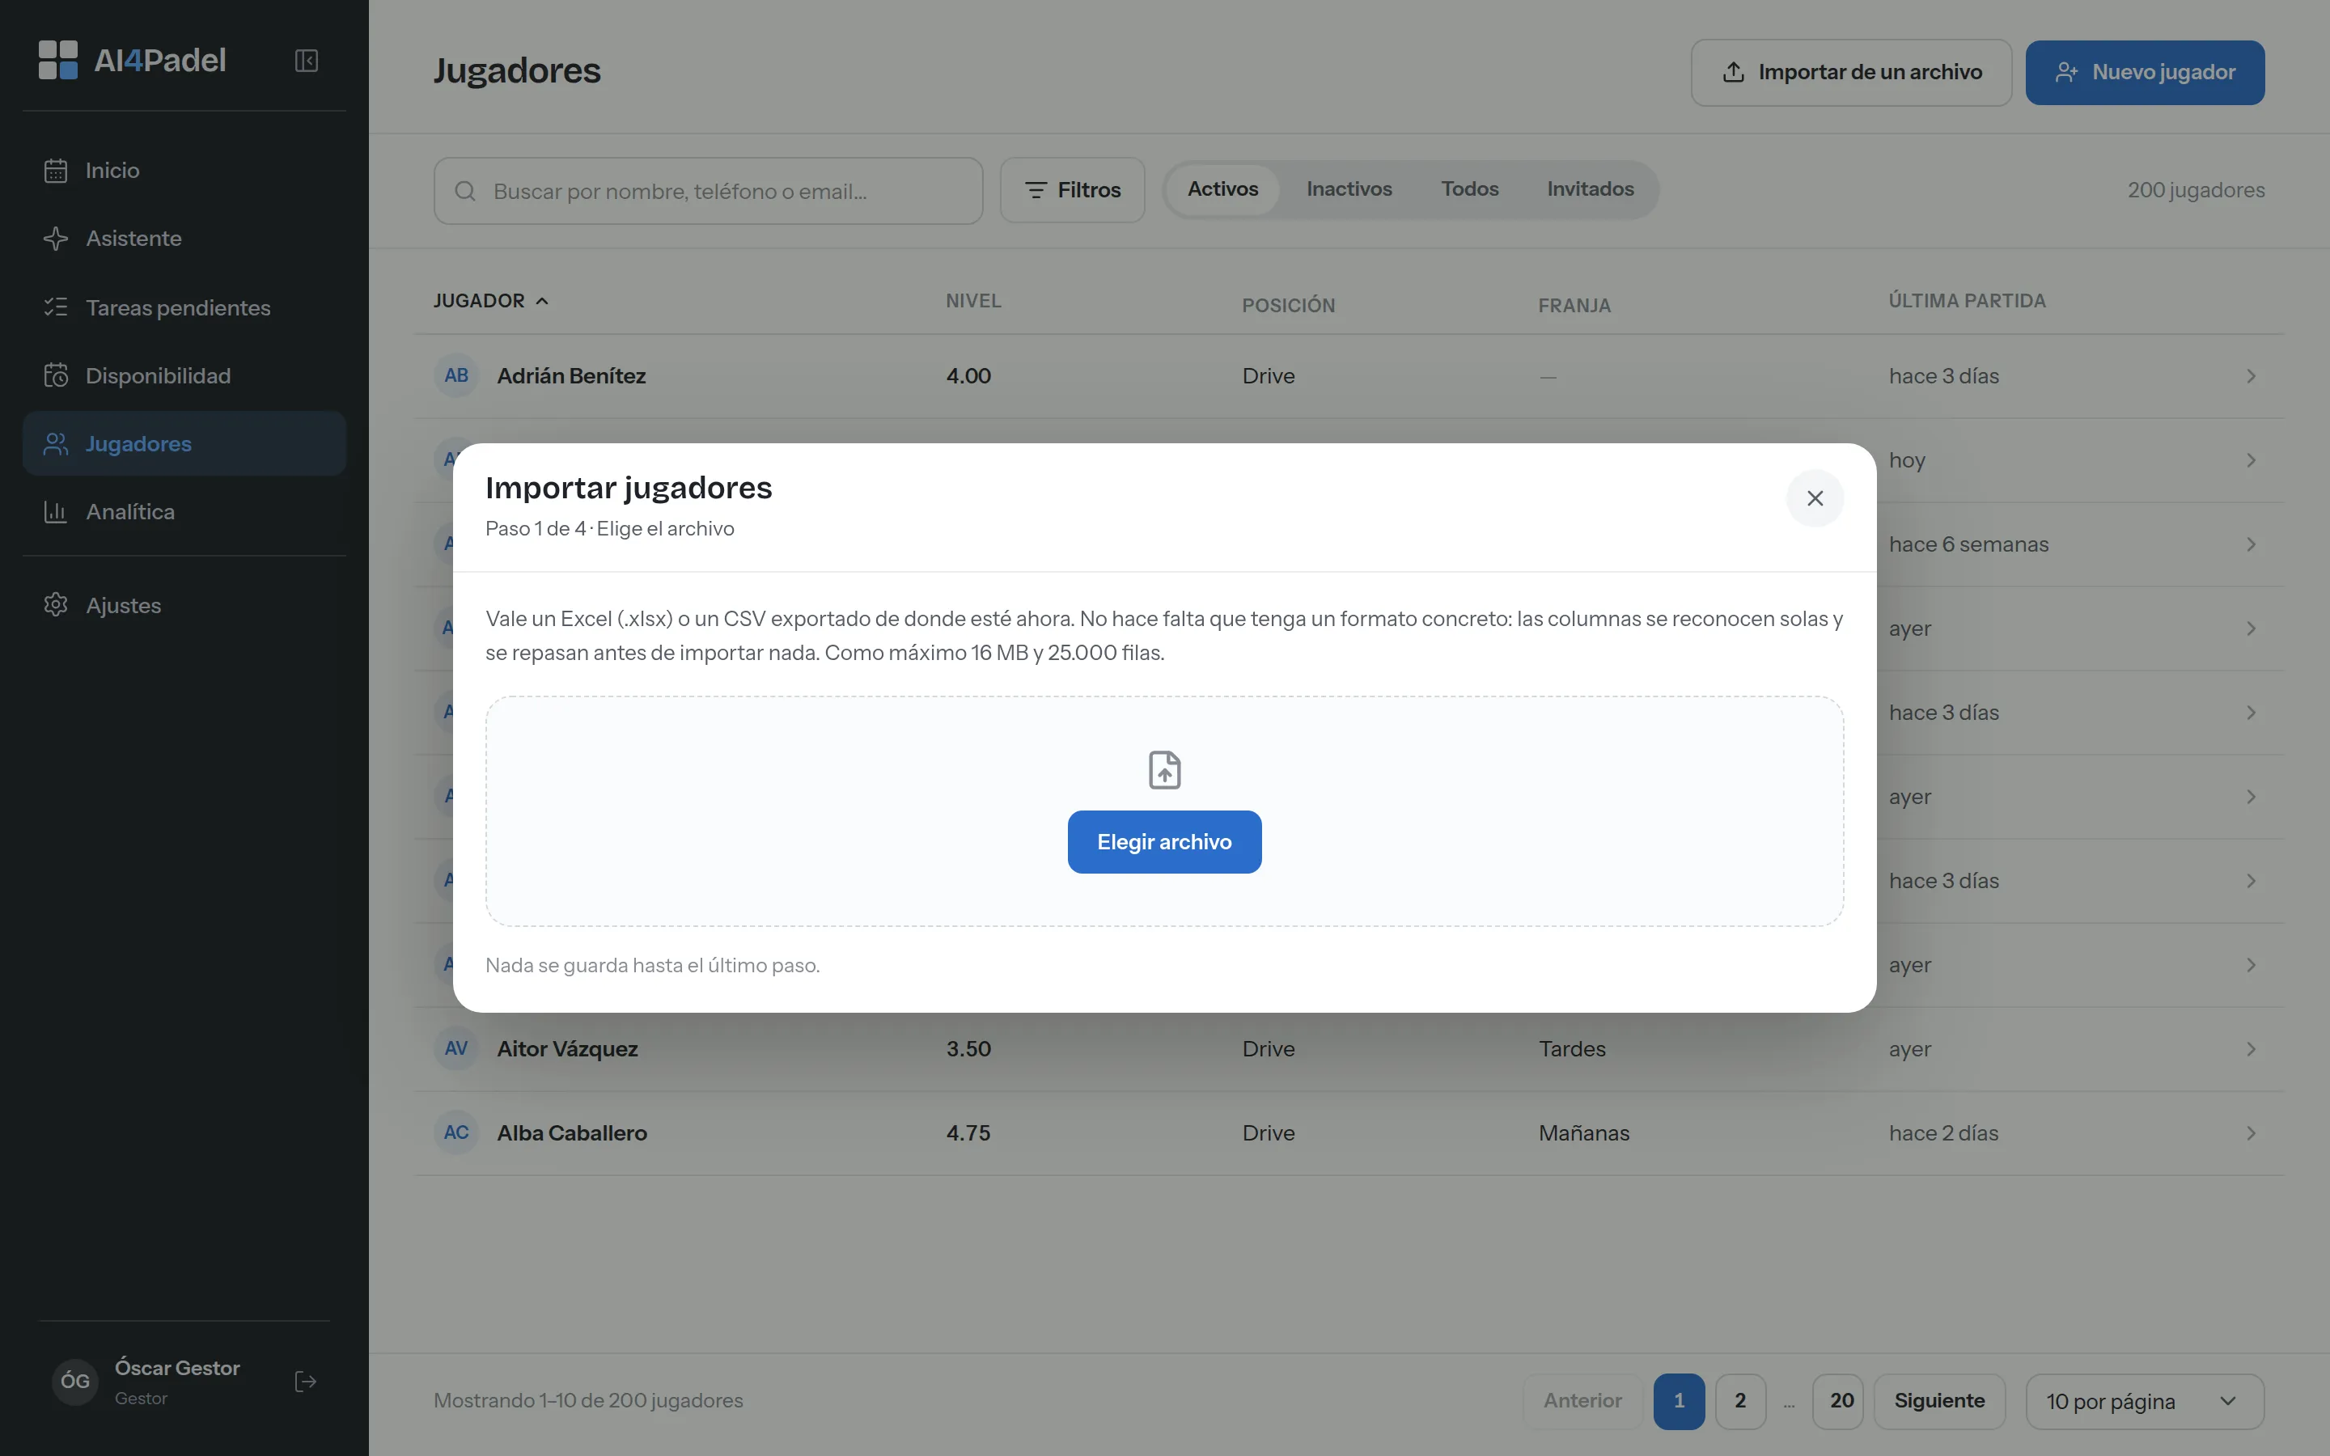Image resolution: width=2330 pixels, height=1456 pixels.
Task: Open the Aitor Vázquez player row
Action: [1348, 1048]
